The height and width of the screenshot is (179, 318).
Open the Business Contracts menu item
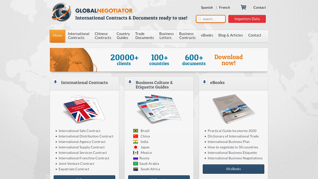[187, 36]
